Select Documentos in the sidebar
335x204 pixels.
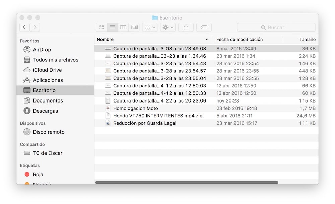point(48,100)
